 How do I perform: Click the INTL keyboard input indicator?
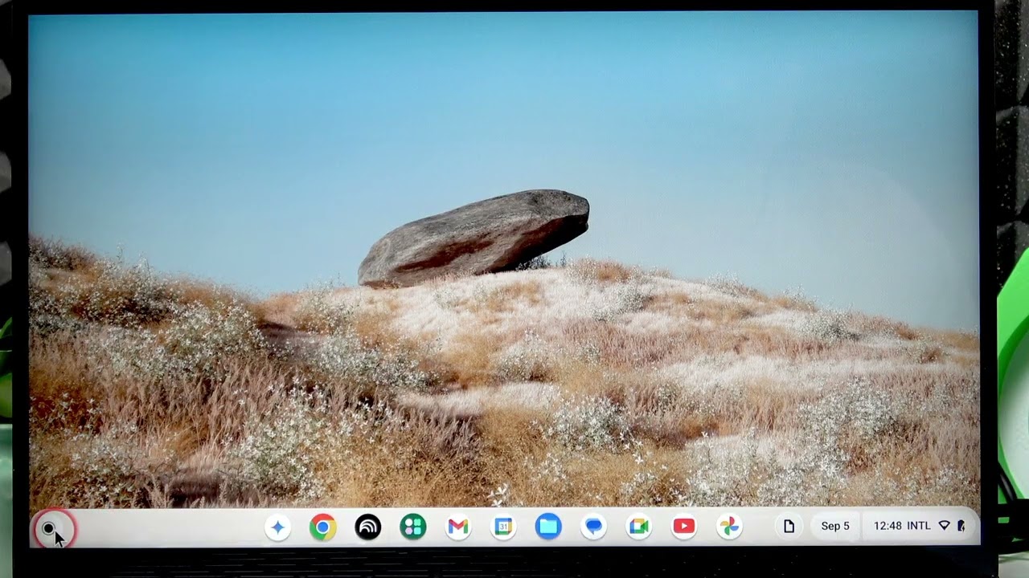[918, 526]
